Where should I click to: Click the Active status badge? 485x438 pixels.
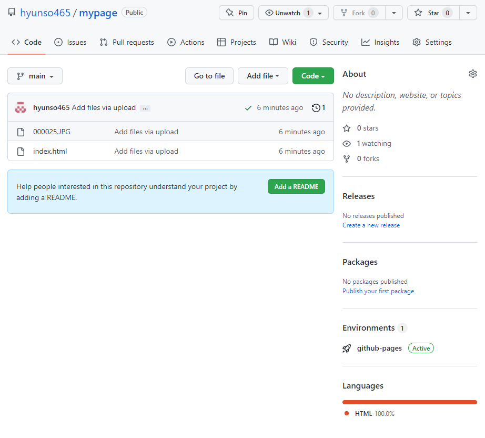[421, 349]
